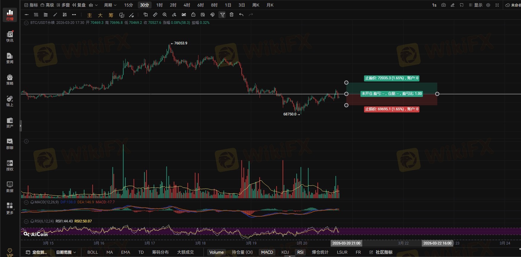Switch to the 月K timeframe
Image resolution: width=521 pixels, height=257 pixels.
pos(270,5)
